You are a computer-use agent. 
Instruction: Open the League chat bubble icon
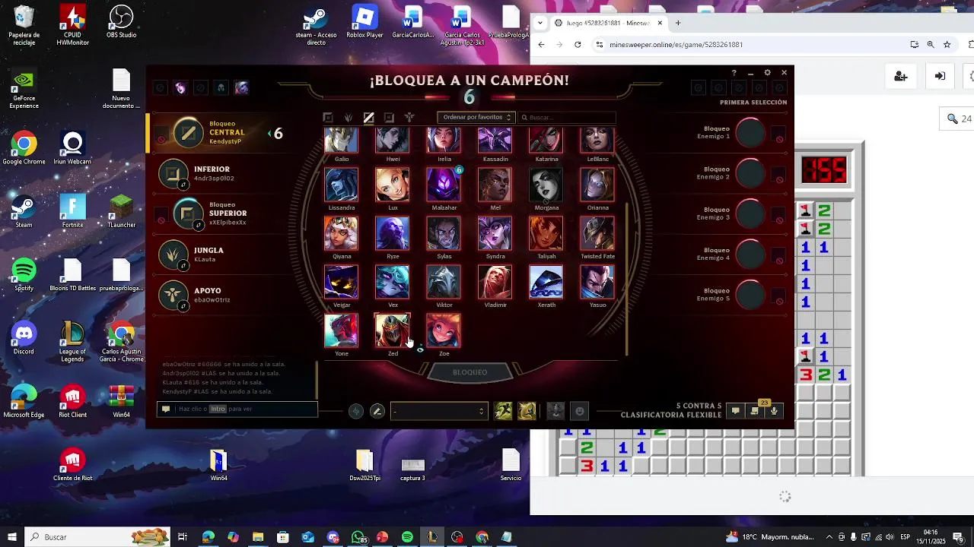735,411
